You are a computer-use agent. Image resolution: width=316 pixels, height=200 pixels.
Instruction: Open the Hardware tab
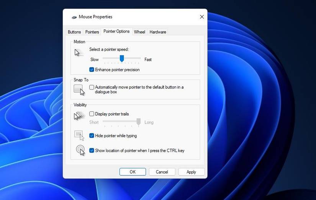coord(158,32)
